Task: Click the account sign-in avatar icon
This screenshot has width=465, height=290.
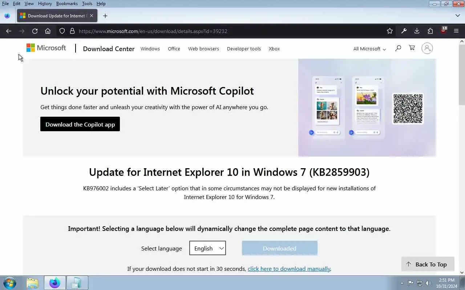Action: (x=427, y=48)
